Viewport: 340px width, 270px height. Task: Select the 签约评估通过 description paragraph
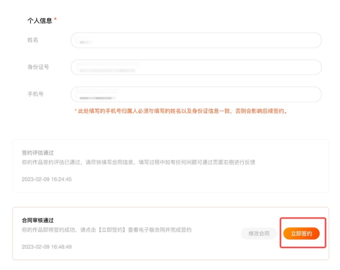138,162
